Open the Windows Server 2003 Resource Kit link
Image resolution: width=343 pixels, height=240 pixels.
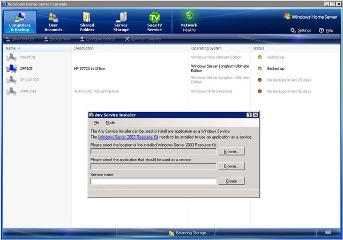point(128,137)
